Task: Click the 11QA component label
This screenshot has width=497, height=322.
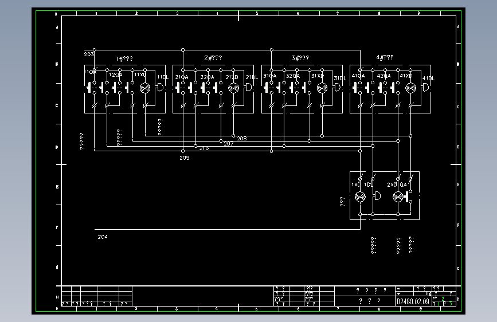Action: coord(90,72)
